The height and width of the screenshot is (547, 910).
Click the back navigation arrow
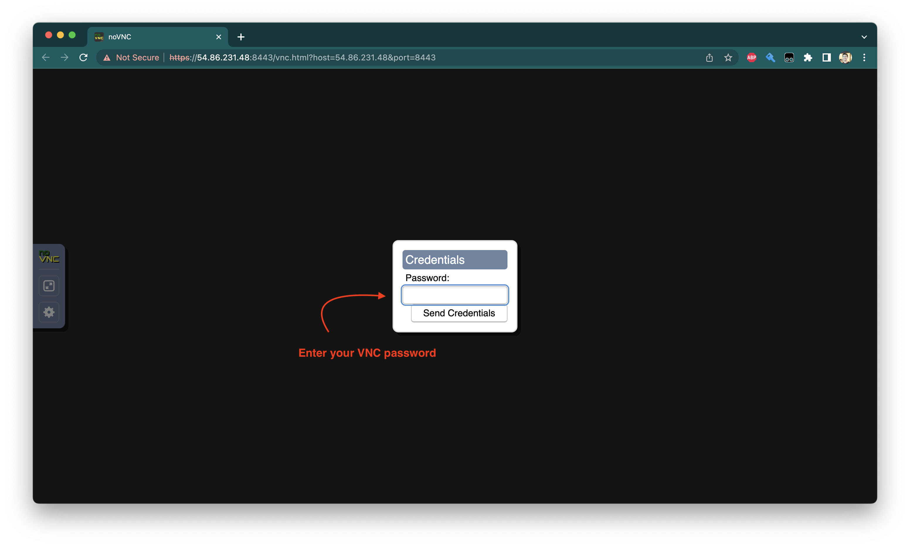coord(45,57)
